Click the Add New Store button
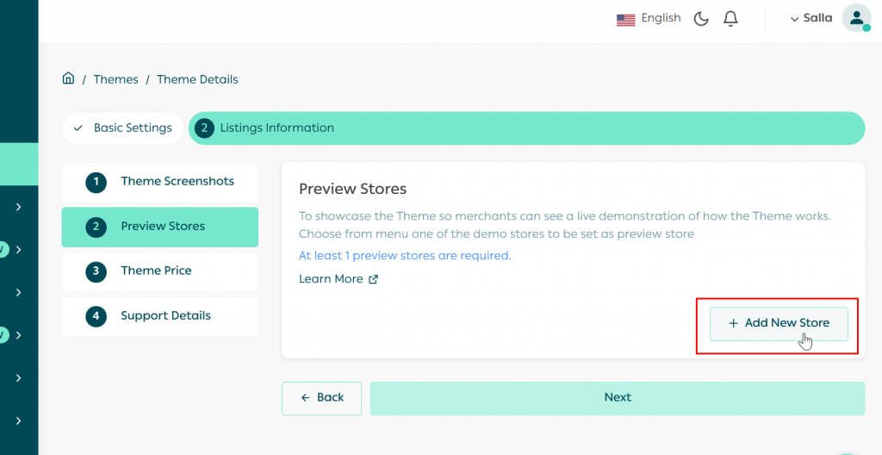 (x=779, y=323)
